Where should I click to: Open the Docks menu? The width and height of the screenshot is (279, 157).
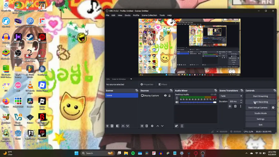click(127, 15)
